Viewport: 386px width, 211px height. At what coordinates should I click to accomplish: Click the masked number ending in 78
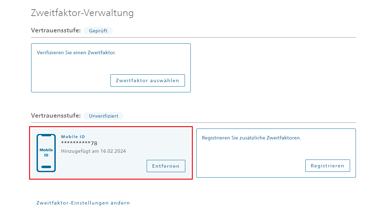click(79, 143)
